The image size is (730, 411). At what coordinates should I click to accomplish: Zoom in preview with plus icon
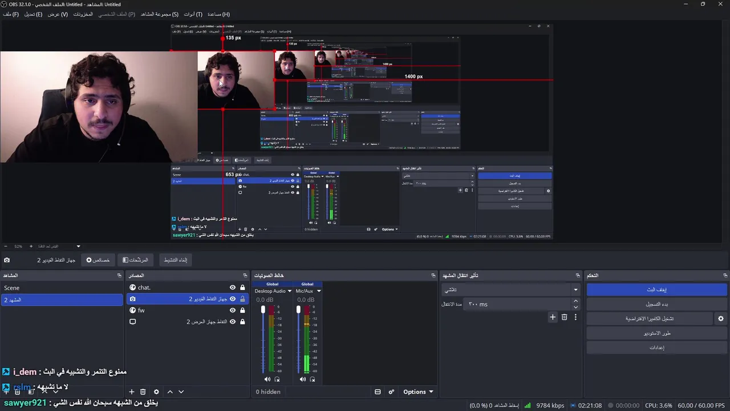pyautogui.click(x=31, y=246)
